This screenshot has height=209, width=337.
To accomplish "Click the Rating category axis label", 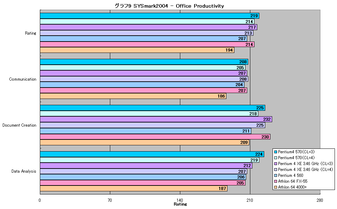I will pos(31,33).
